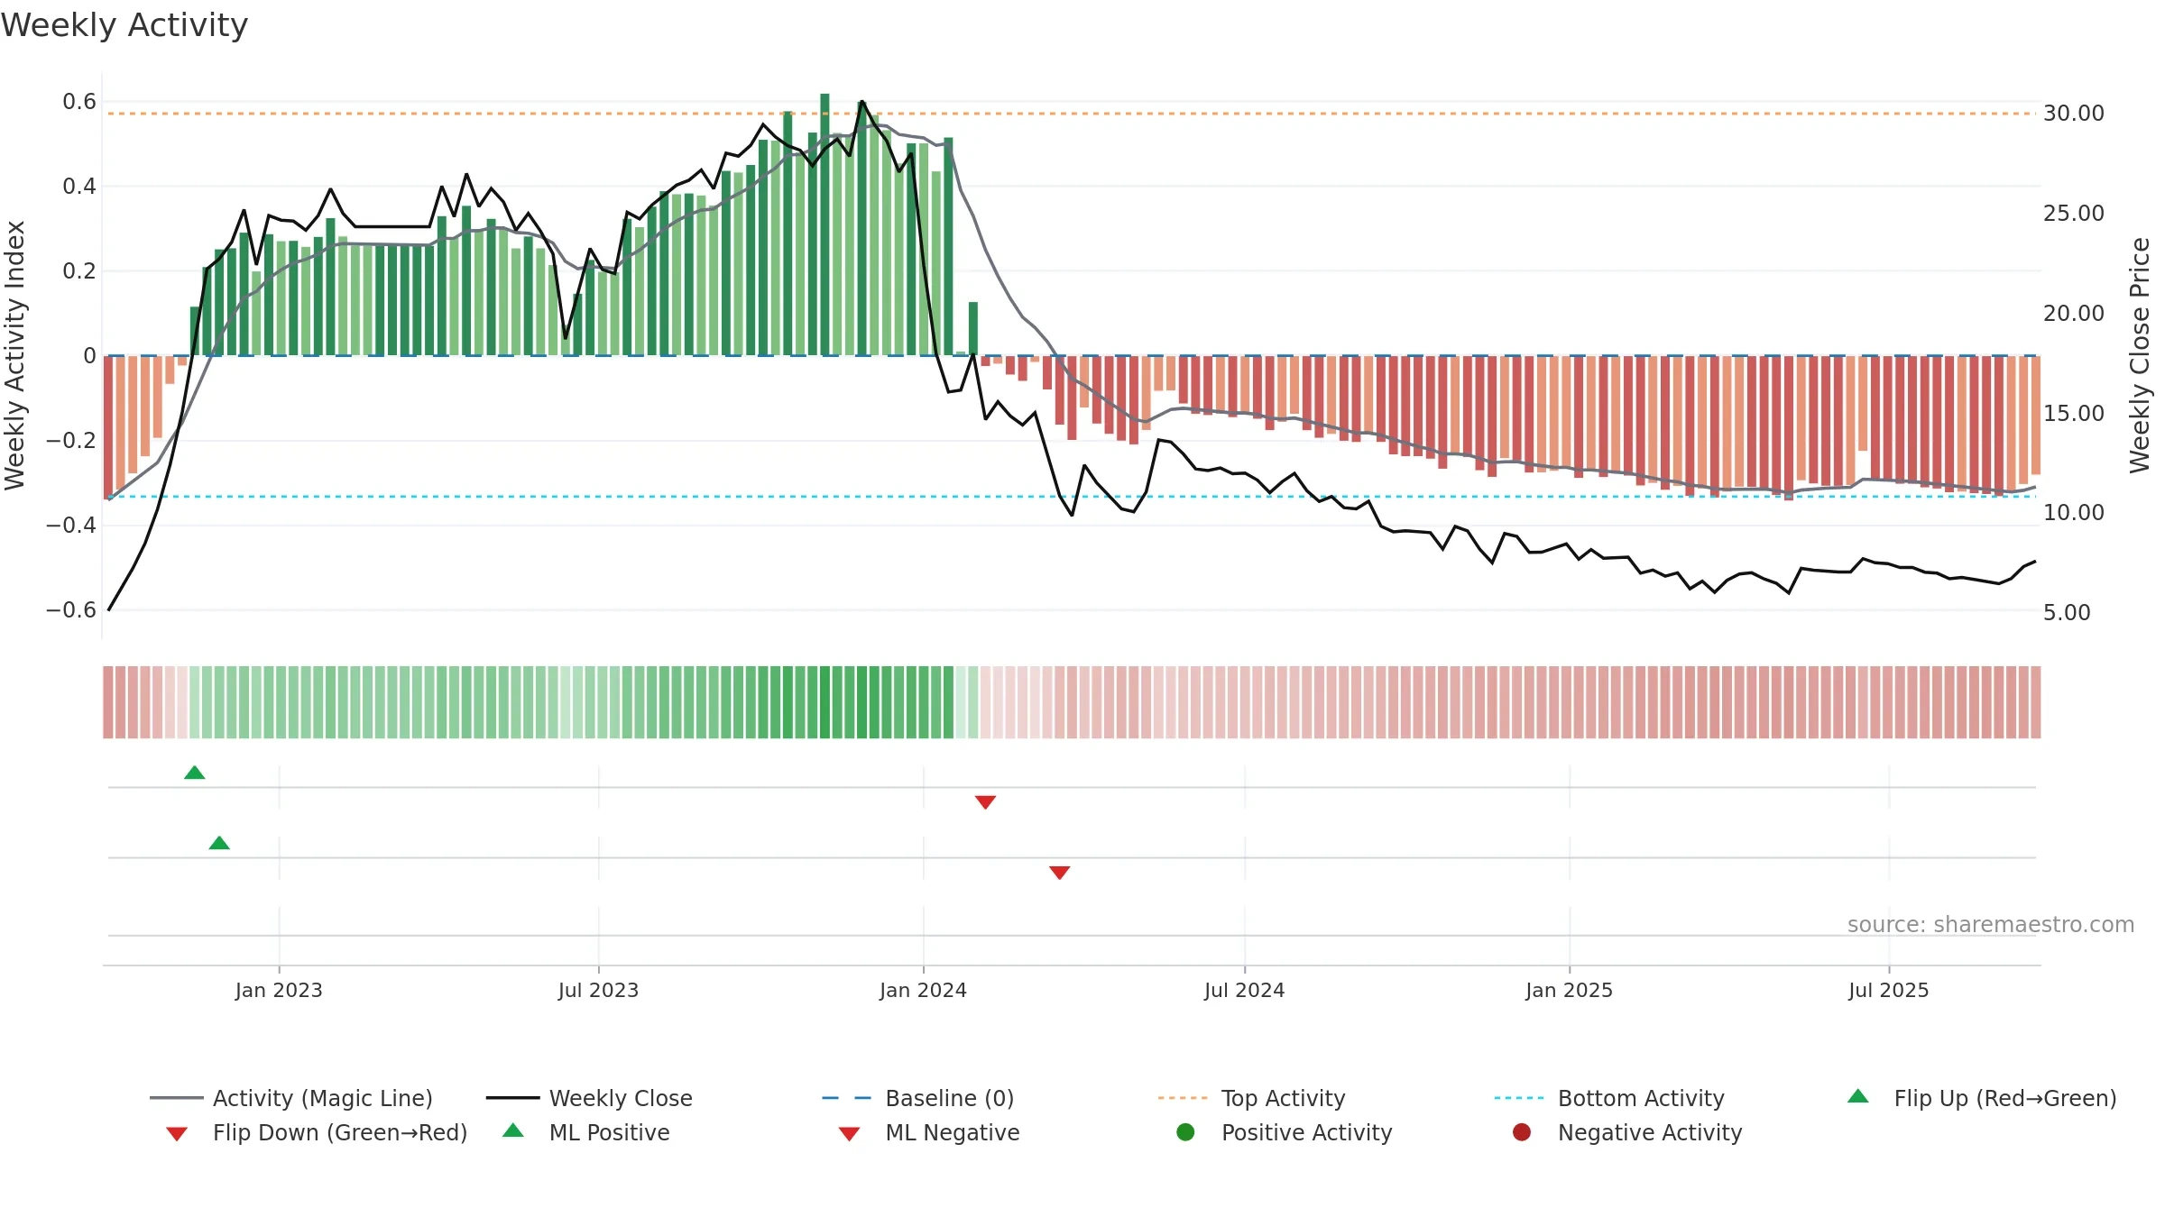Click the Negative Activity dark red circle icon
This screenshot has width=2165, height=1217.
click(1522, 1132)
